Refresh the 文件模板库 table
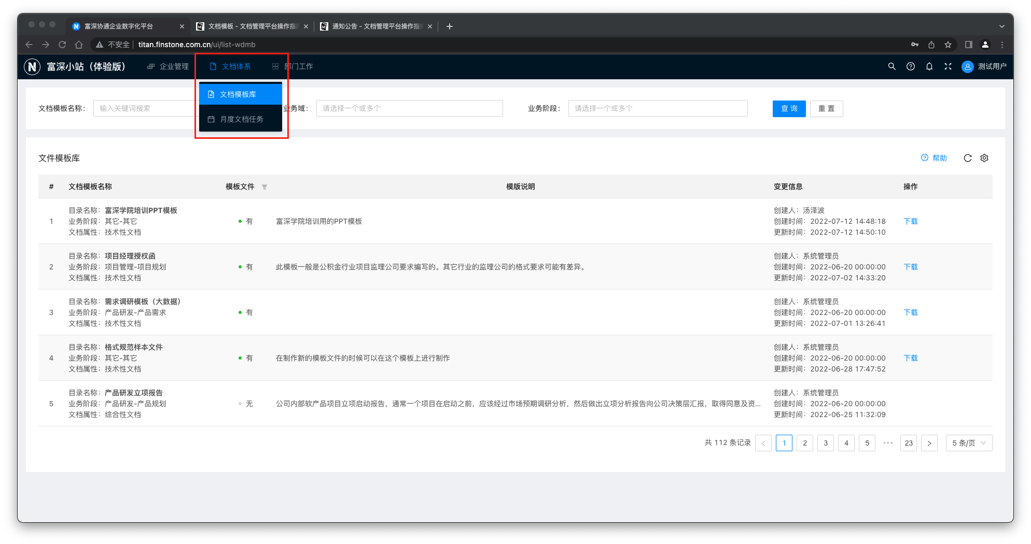The image size is (1031, 544). [x=967, y=158]
